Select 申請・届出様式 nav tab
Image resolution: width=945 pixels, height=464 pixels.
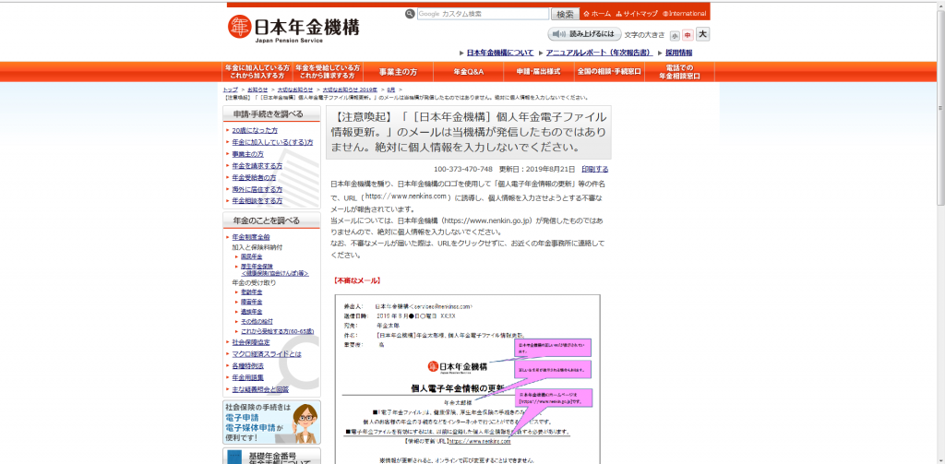[x=539, y=72]
